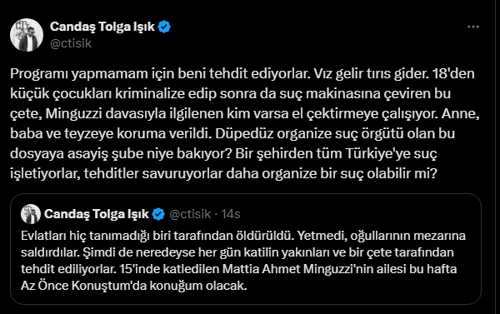Open the small avatar in the quoted tweet
Viewport: 500px width, 314px height.
[31, 214]
